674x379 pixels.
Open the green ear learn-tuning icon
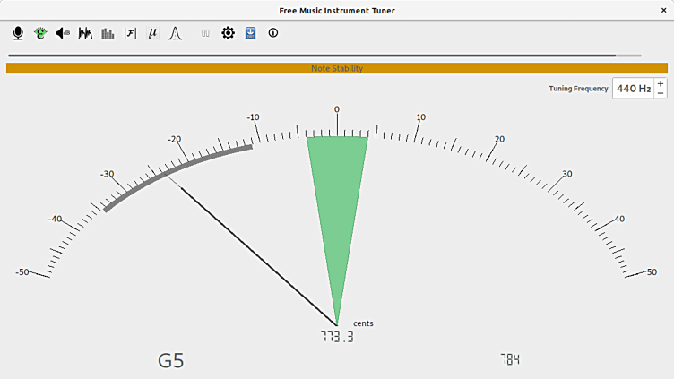(x=40, y=33)
